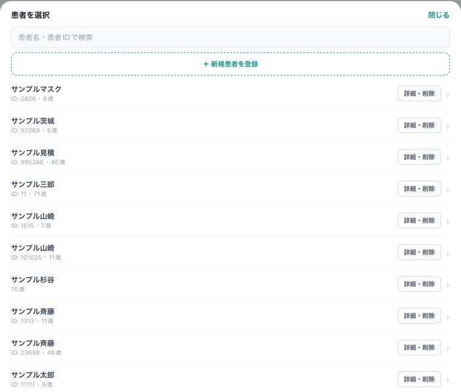Click the chevron on サンプル山崎 ID 101025 row
The width and height of the screenshot is (461, 392).
448,253
